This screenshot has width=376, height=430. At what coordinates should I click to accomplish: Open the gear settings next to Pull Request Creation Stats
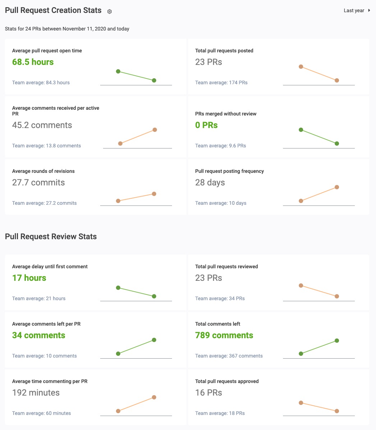[110, 11]
